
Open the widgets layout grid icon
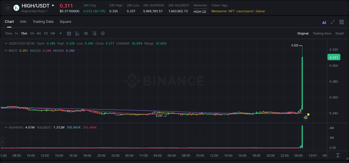[341, 22]
